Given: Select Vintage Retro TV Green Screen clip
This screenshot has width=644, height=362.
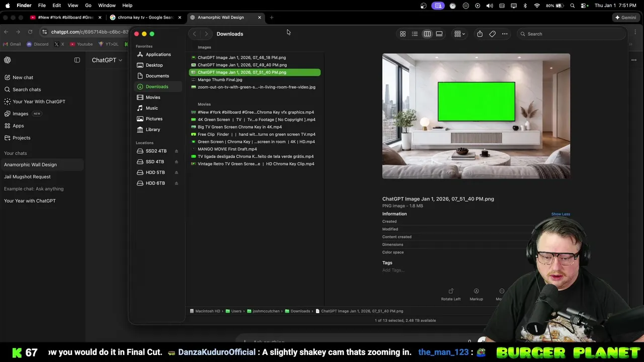Looking at the screenshot, I should coord(255,163).
